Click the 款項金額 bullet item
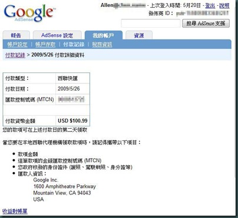Viewport: 238px width, 218px height. point(28,154)
